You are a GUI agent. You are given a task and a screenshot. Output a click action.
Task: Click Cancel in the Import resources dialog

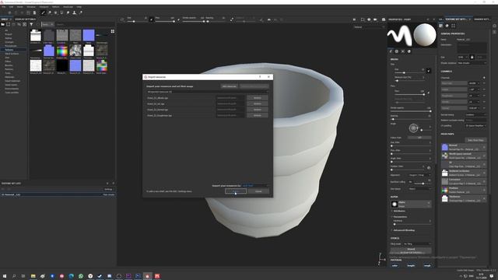[x=258, y=191]
